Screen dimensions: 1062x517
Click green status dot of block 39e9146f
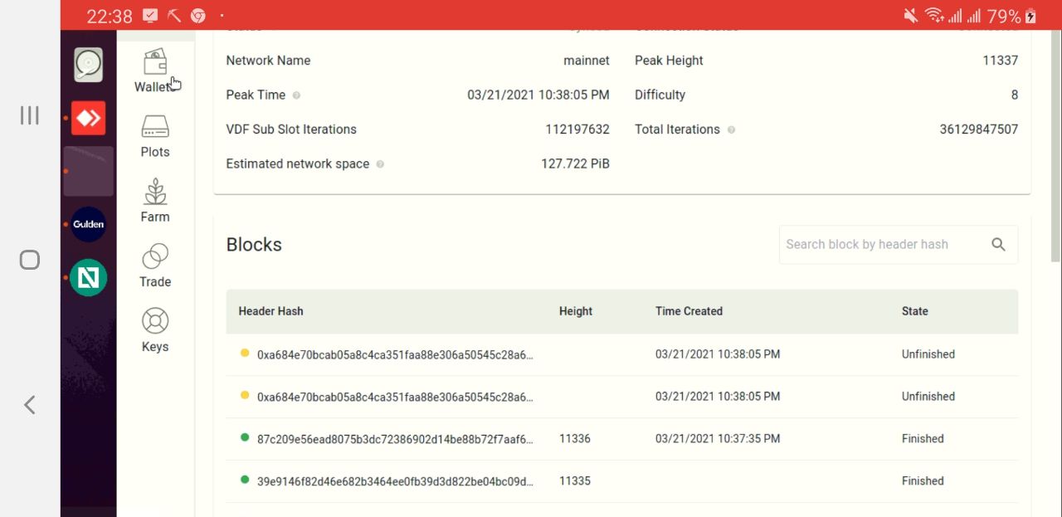(x=245, y=480)
